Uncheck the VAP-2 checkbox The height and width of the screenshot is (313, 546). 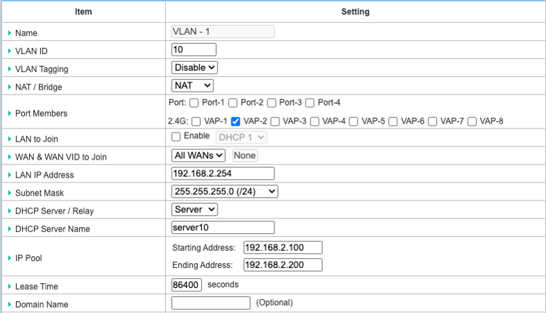[x=235, y=121]
